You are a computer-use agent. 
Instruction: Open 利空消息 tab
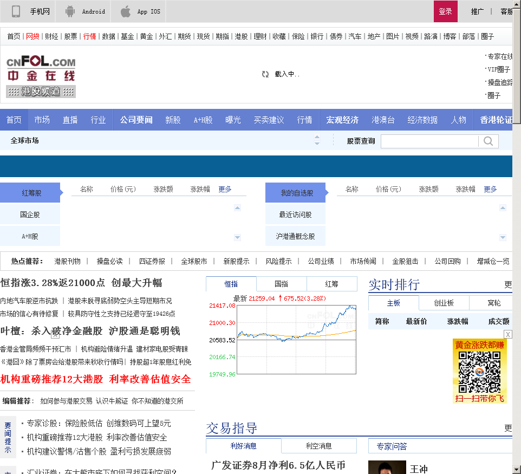[319, 446]
